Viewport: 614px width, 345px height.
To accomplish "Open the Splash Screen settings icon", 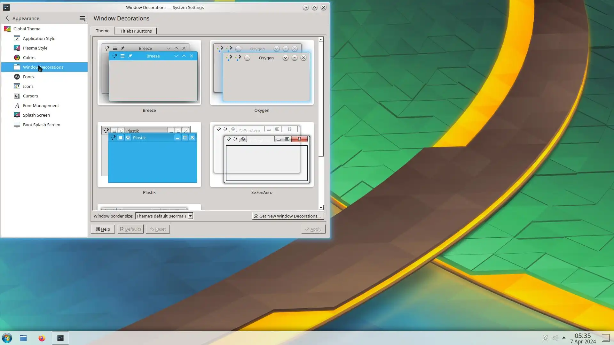I will (x=17, y=115).
